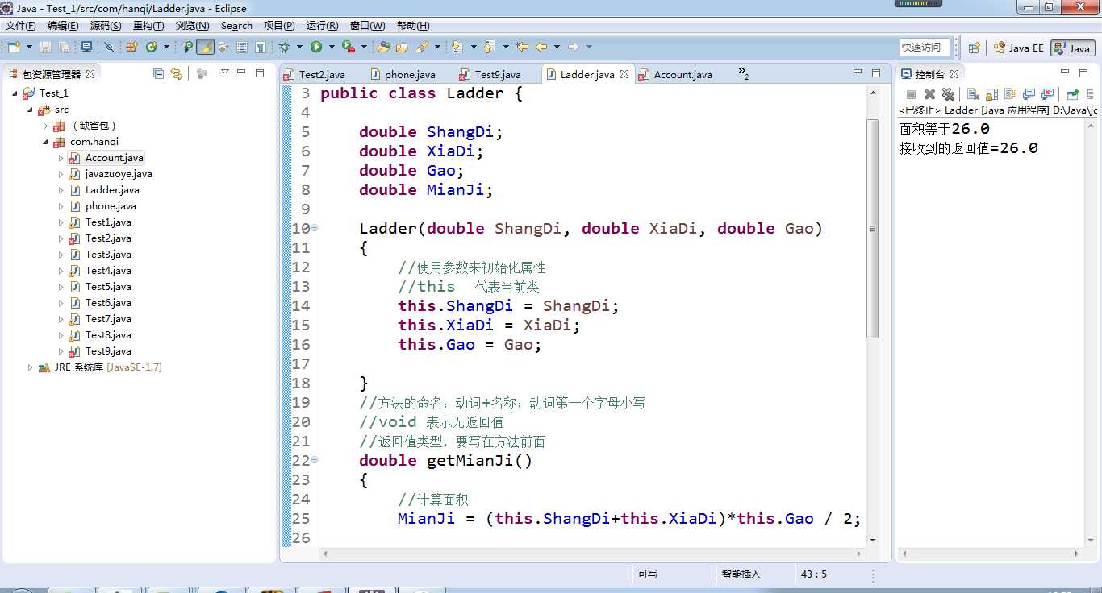Open the 文件 menu
The height and width of the screenshot is (593, 1102).
(x=21, y=26)
